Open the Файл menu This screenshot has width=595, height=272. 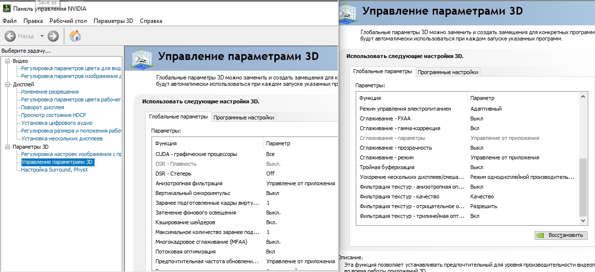[9, 21]
